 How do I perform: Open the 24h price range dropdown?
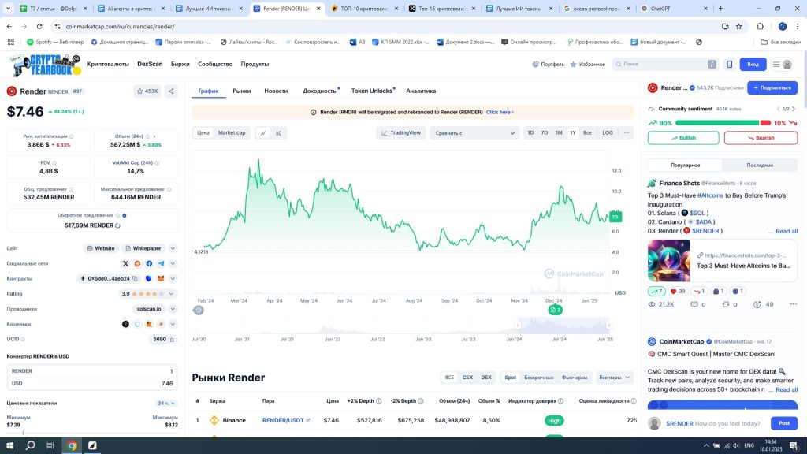166,403
